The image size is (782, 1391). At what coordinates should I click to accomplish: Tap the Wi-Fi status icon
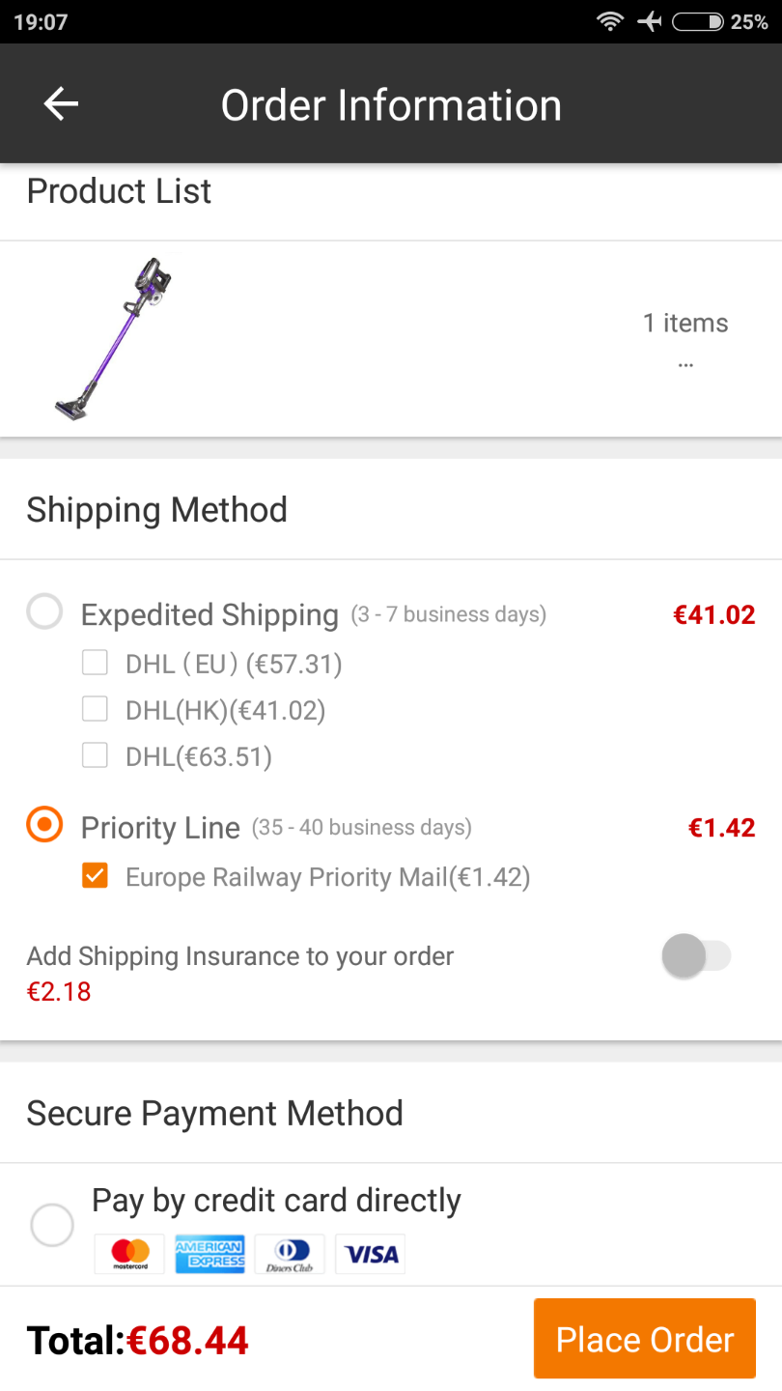[x=610, y=21]
